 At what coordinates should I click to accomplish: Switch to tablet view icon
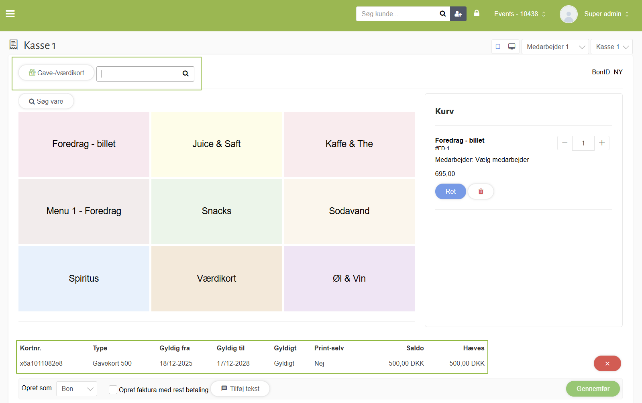[498, 47]
